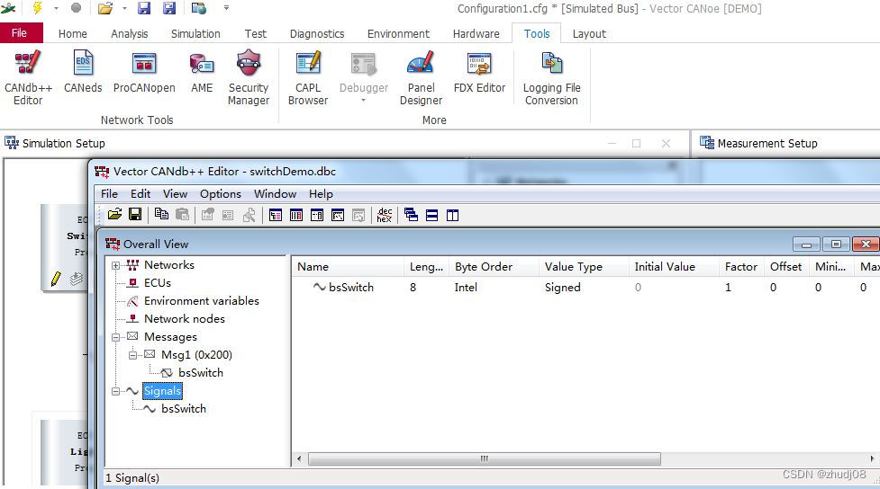Select bsSwitch under Signals in tree
The width and height of the screenshot is (880, 489).
(184, 409)
